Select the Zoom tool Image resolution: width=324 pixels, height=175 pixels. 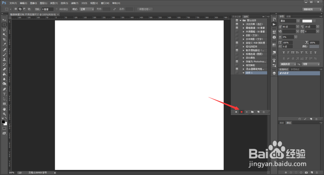(x=4, y=114)
